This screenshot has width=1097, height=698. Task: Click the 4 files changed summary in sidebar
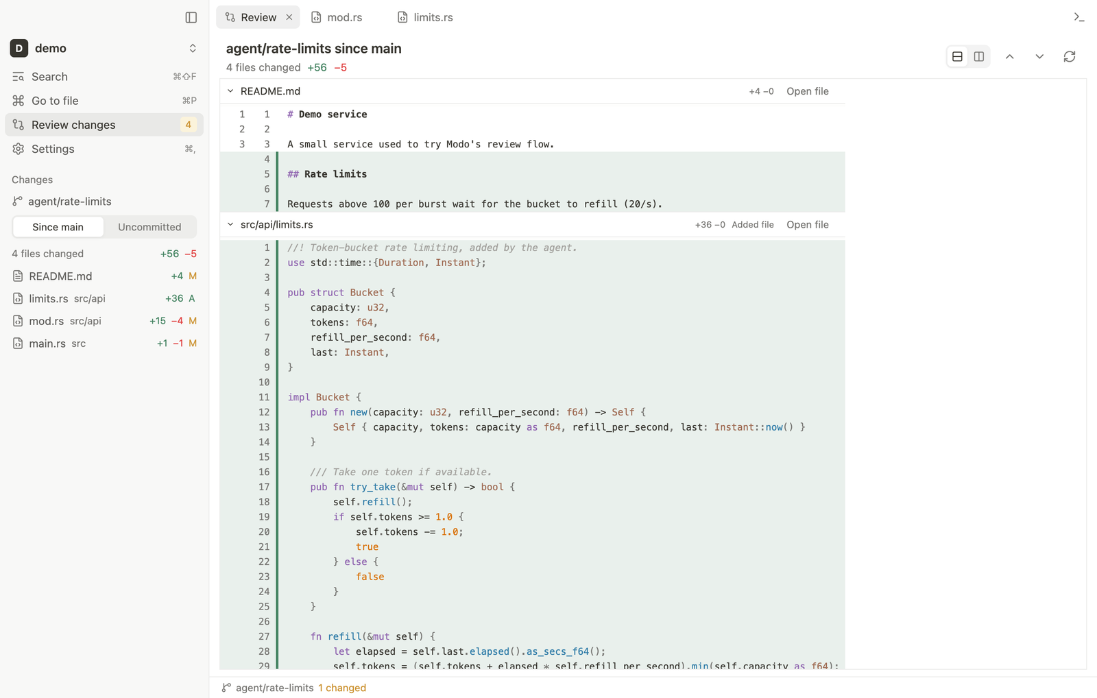pyautogui.click(x=48, y=254)
